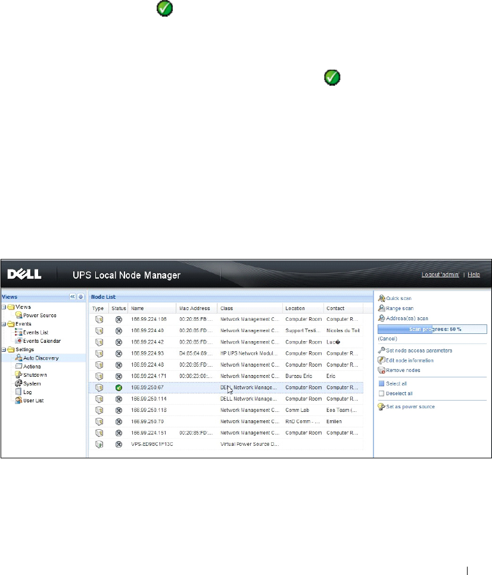Collapse the Events folder in tree
The image size is (492, 575).
click(4, 324)
